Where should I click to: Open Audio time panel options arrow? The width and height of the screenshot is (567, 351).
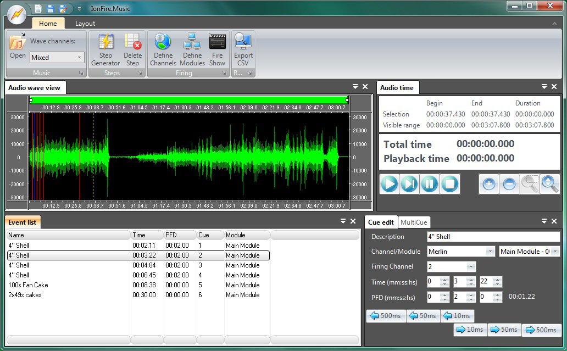[544, 87]
